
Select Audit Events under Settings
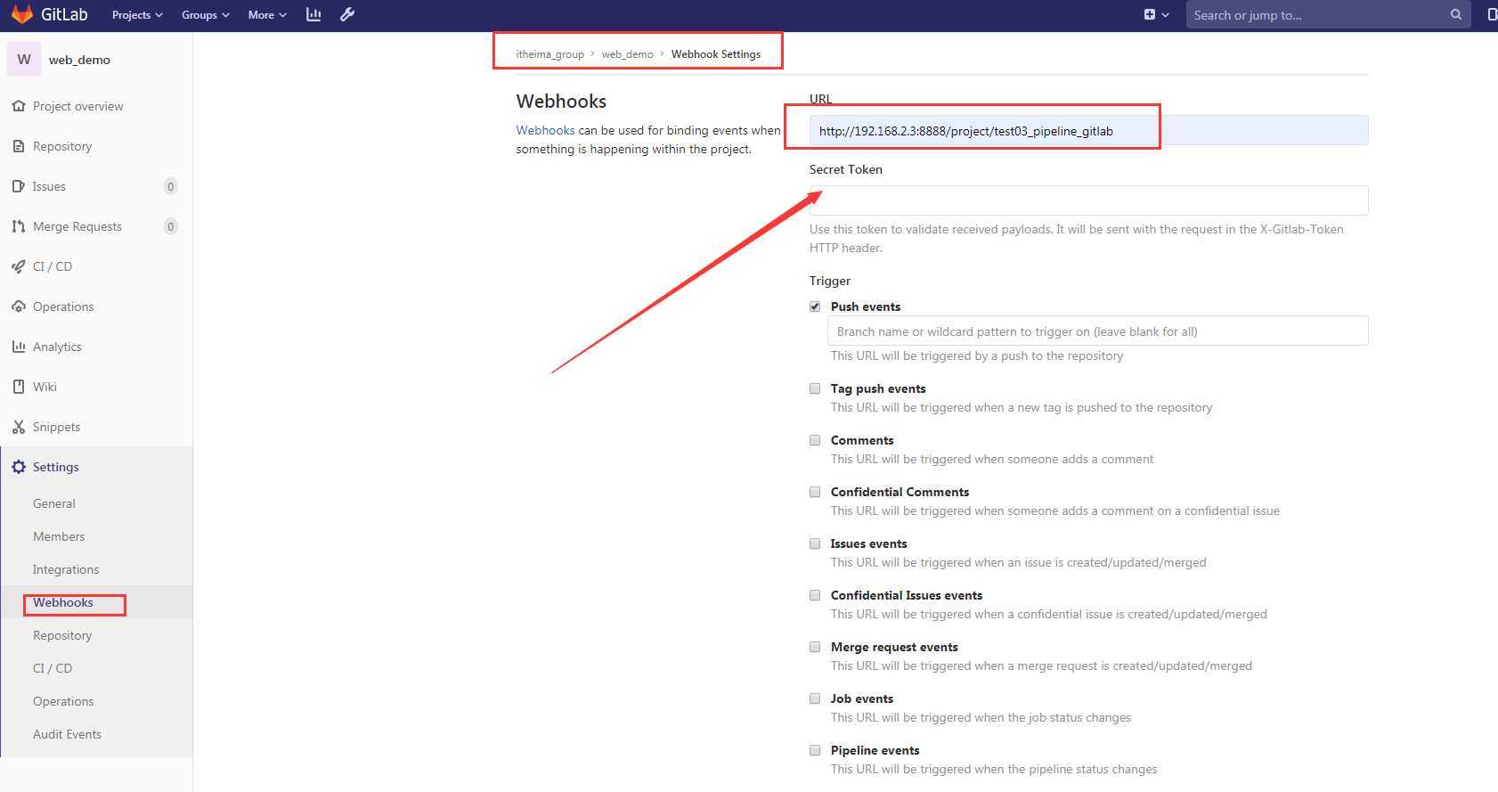(67, 734)
